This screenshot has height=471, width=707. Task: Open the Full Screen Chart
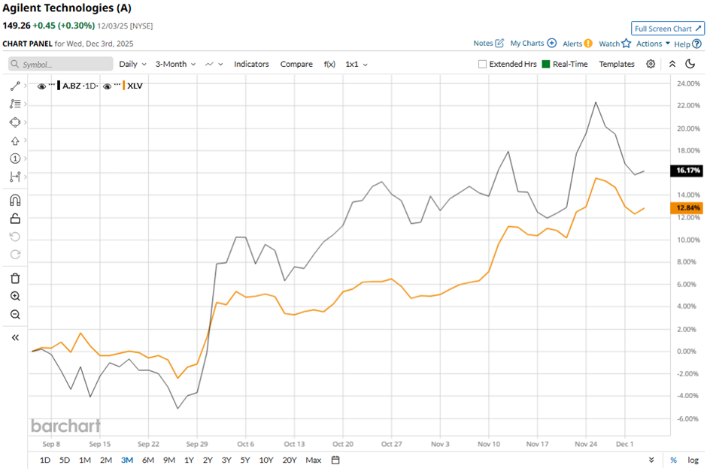[x=667, y=29]
